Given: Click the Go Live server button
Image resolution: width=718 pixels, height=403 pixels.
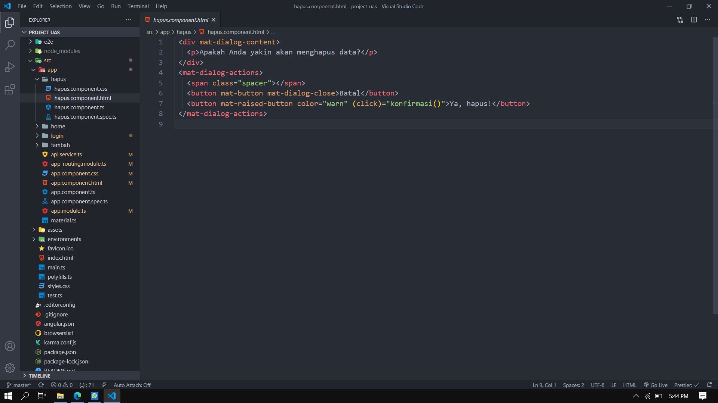Looking at the screenshot, I should 656,385.
